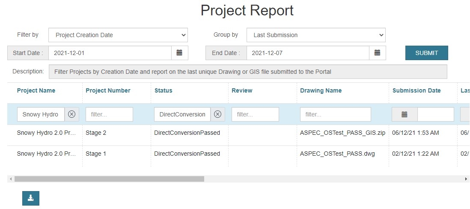470x209 pixels.
Task: Click the Submission Date calendar icon
Action: point(404,114)
